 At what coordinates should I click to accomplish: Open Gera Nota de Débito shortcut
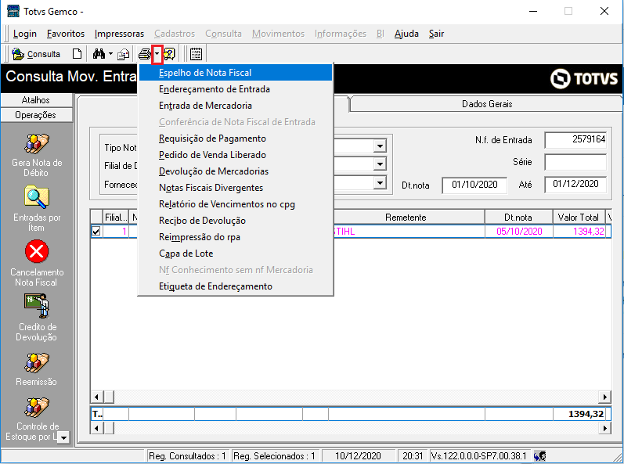tap(37, 155)
